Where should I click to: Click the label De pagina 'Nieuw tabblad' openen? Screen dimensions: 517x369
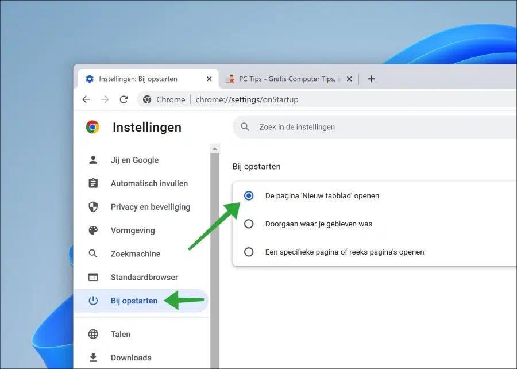tap(322, 196)
